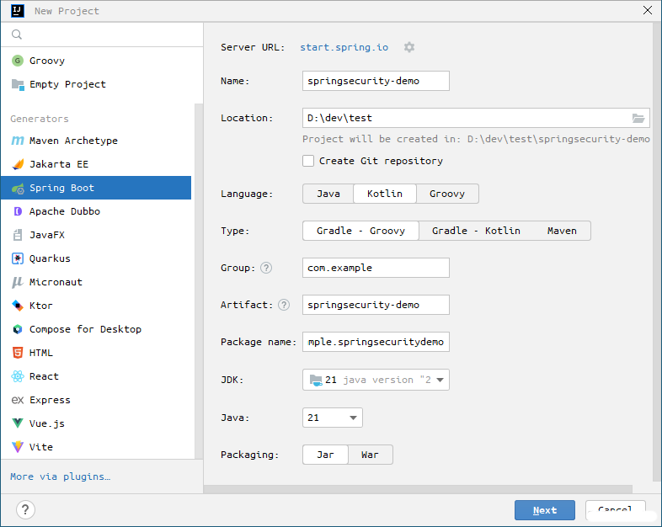Click the right panel vertical scrollbar
This screenshot has height=527, width=662.
(657, 251)
